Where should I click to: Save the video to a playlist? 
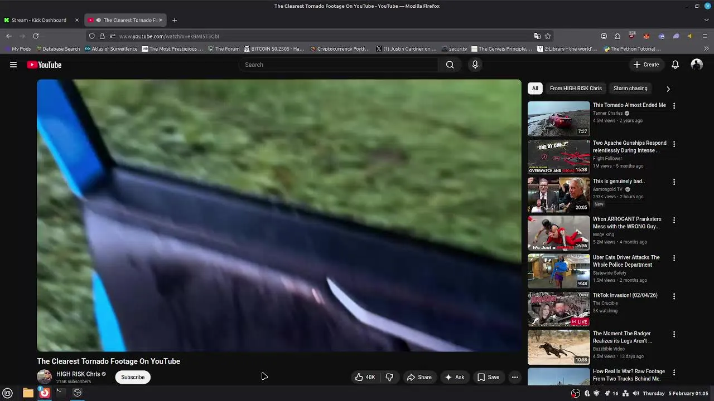point(488,377)
